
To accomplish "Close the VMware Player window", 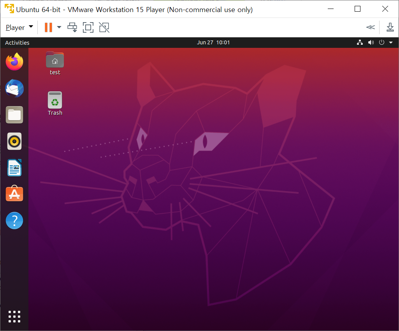I will [x=385, y=9].
